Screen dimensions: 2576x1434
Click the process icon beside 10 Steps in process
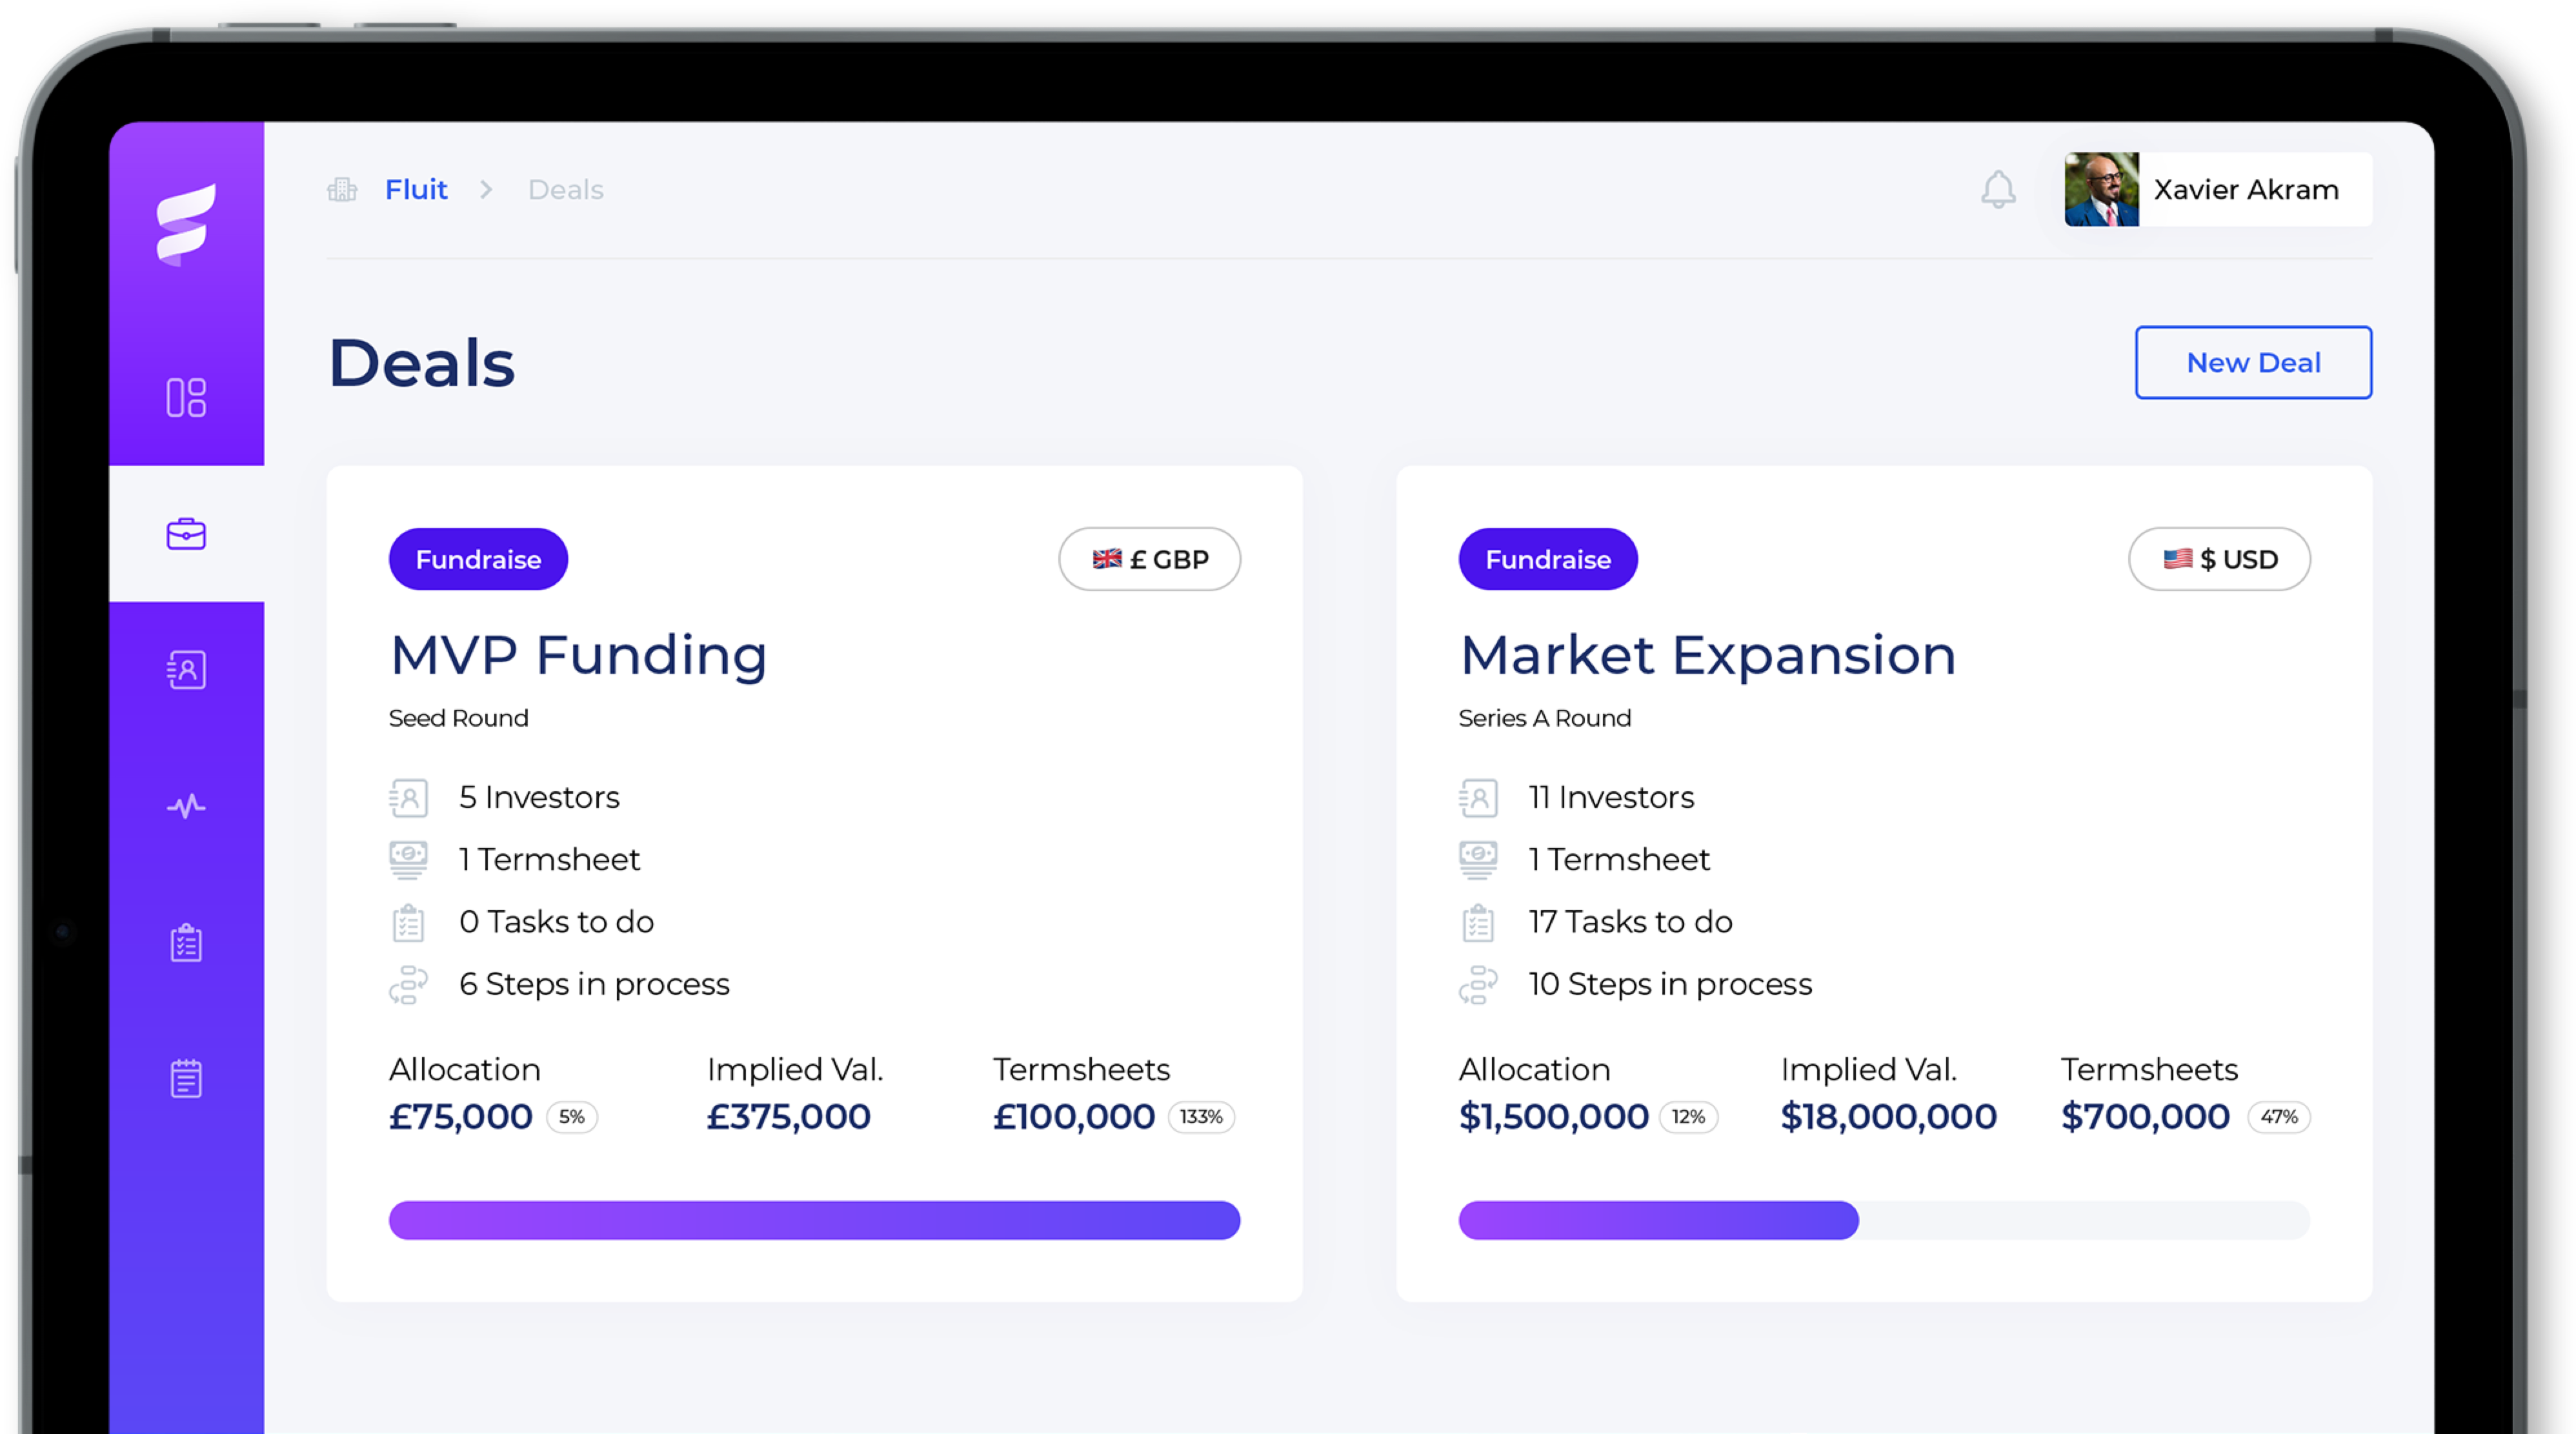pos(1478,985)
